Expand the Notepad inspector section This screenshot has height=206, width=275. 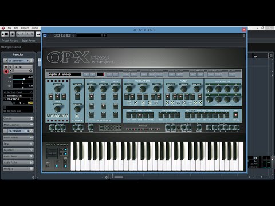pos(16,169)
